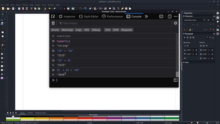Click the element picker icon in Developer Tools
The image size is (220, 124).
tap(53, 17)
